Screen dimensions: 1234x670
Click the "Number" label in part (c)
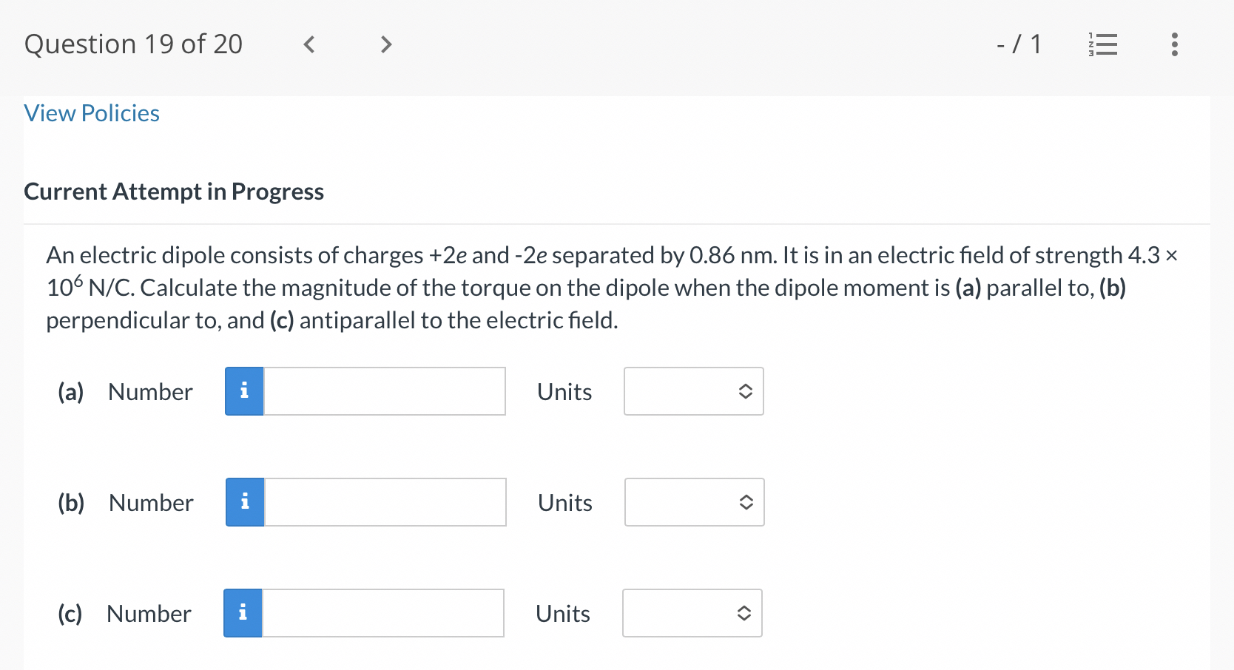pos(149,614)
